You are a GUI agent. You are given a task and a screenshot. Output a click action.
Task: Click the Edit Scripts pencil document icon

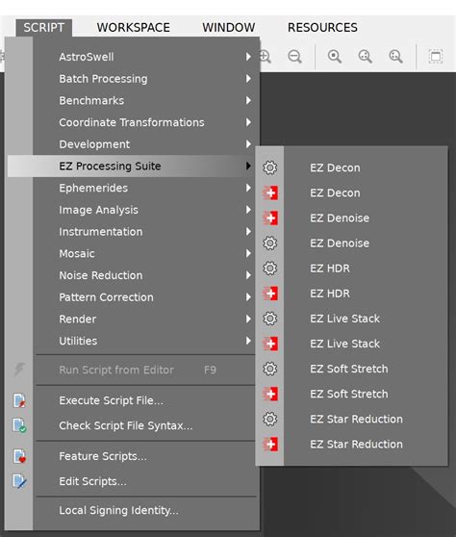[19, 481]
